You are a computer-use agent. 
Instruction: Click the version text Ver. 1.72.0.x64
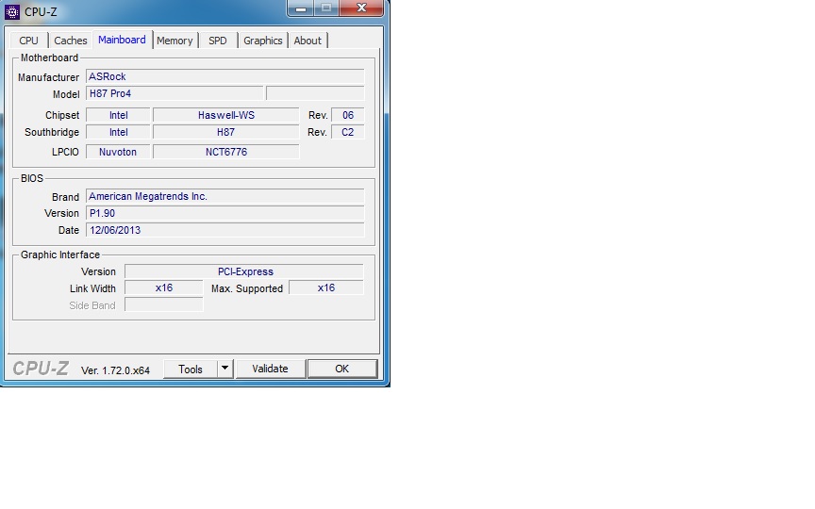[x=115, y=370]
